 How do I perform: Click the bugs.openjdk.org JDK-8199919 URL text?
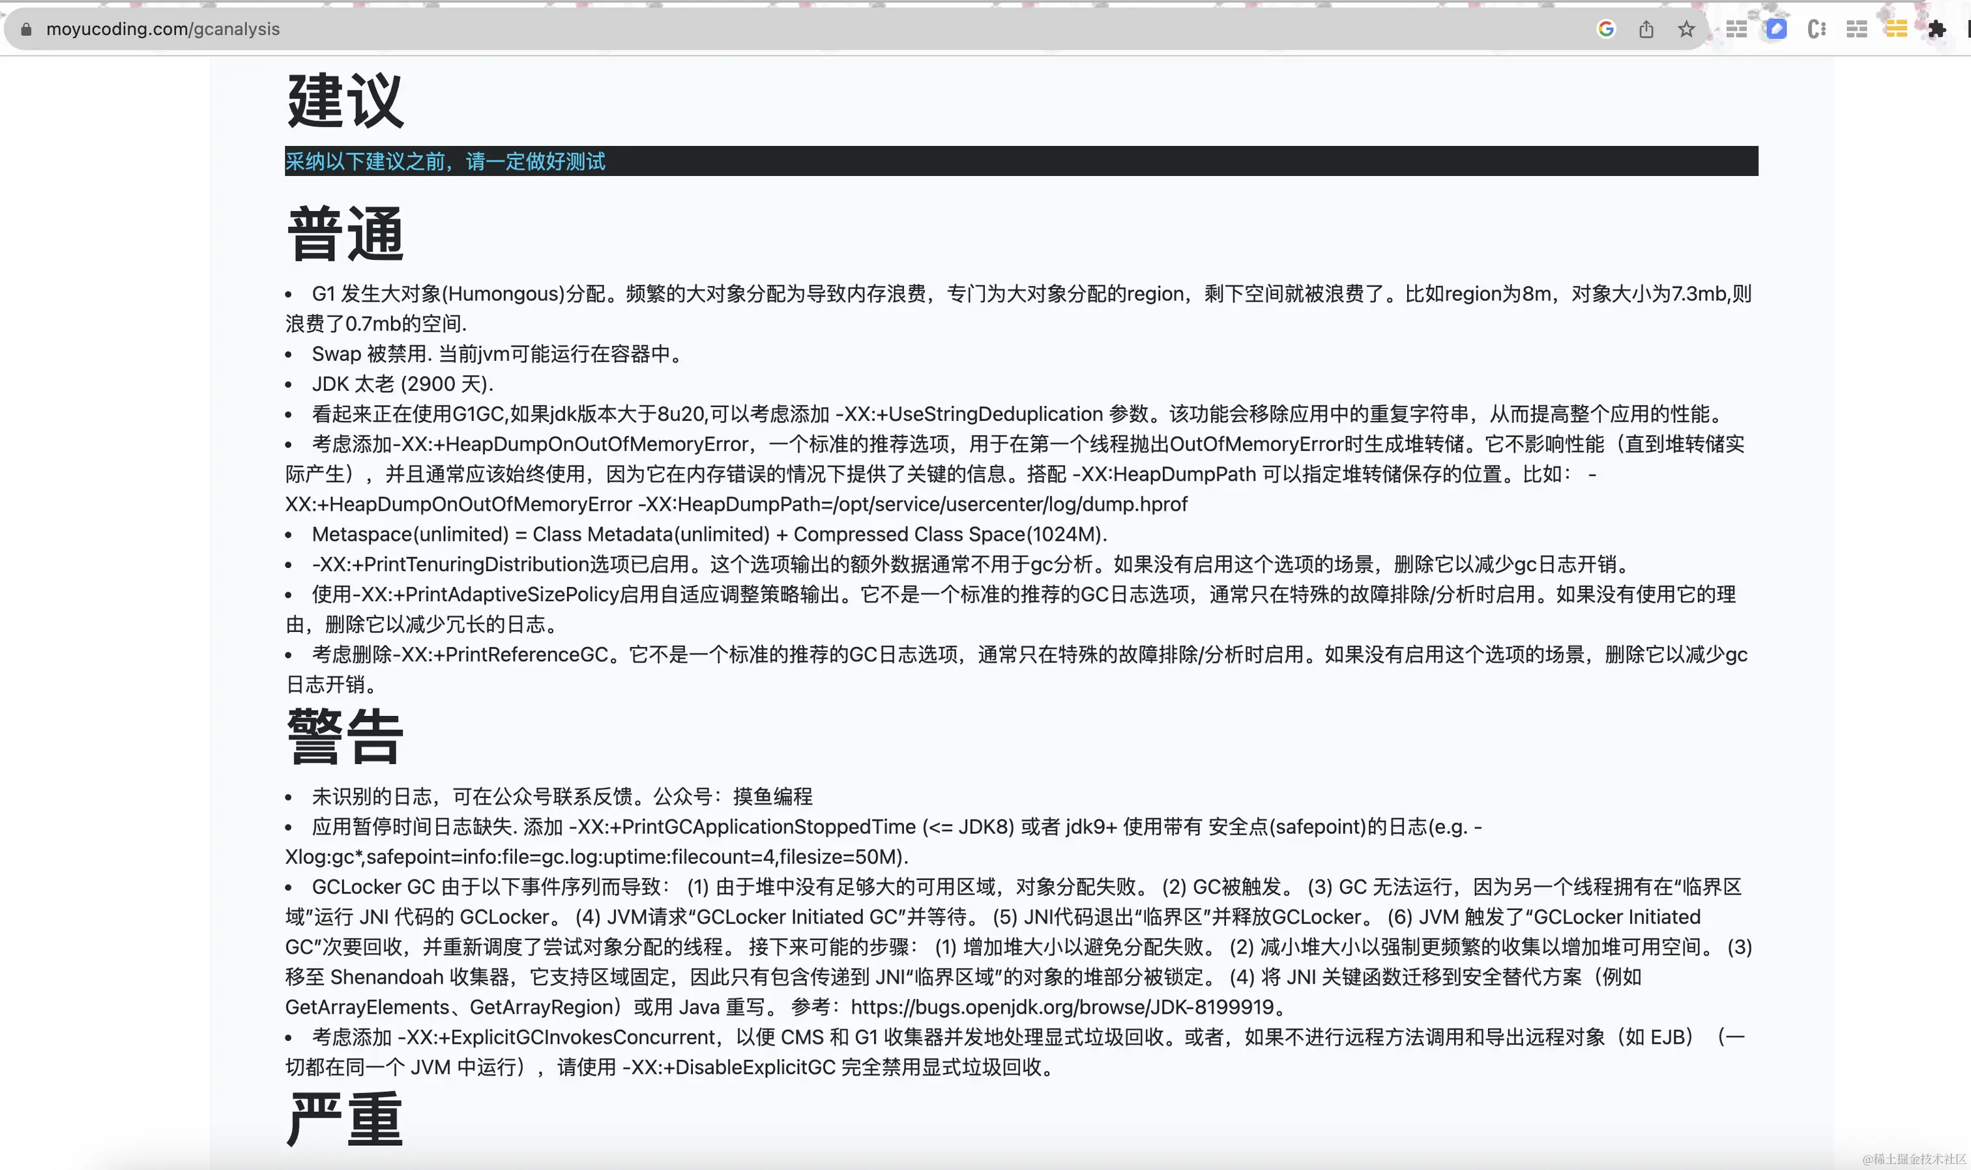point(1062,1006)
